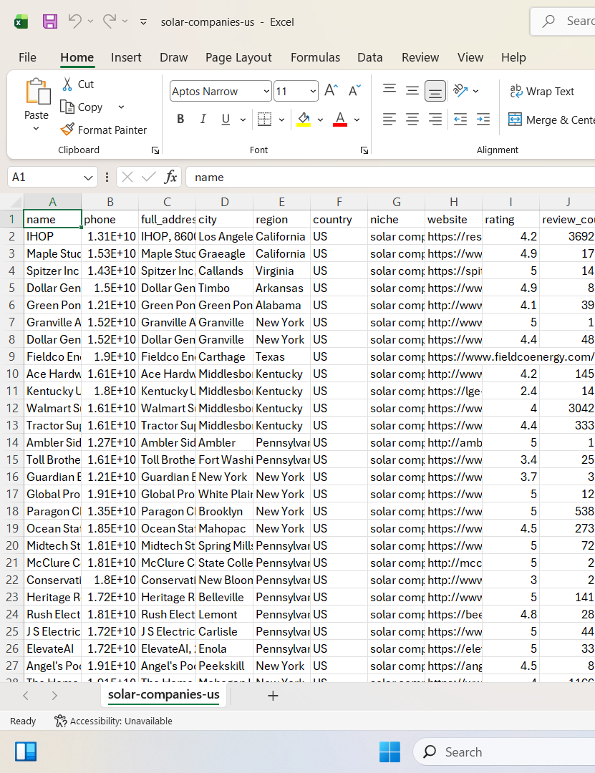
Task: Expand font color palette arrow
Action: [357, 120]
